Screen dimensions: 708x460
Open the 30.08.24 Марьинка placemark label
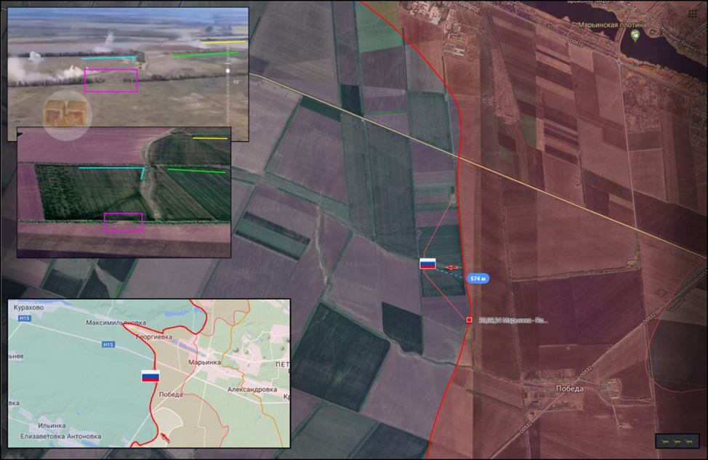point(513,320)
